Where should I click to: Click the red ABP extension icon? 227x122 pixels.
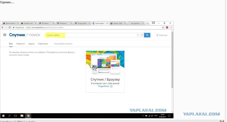coord(167,27)
